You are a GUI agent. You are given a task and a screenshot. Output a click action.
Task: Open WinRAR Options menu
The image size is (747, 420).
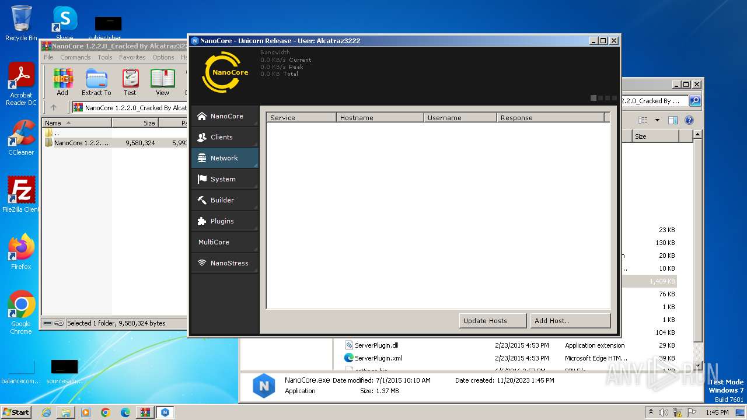pos(163,57)
